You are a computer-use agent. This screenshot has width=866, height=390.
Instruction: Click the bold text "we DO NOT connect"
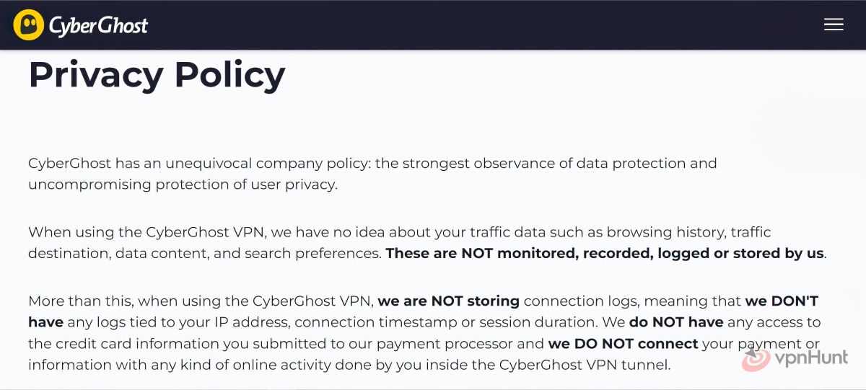pyautogui.click(x=623, y=344)
